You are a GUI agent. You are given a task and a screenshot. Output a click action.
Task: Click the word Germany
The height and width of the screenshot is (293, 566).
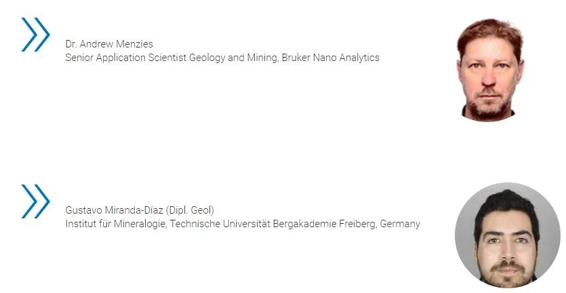[x=400, y=224]
